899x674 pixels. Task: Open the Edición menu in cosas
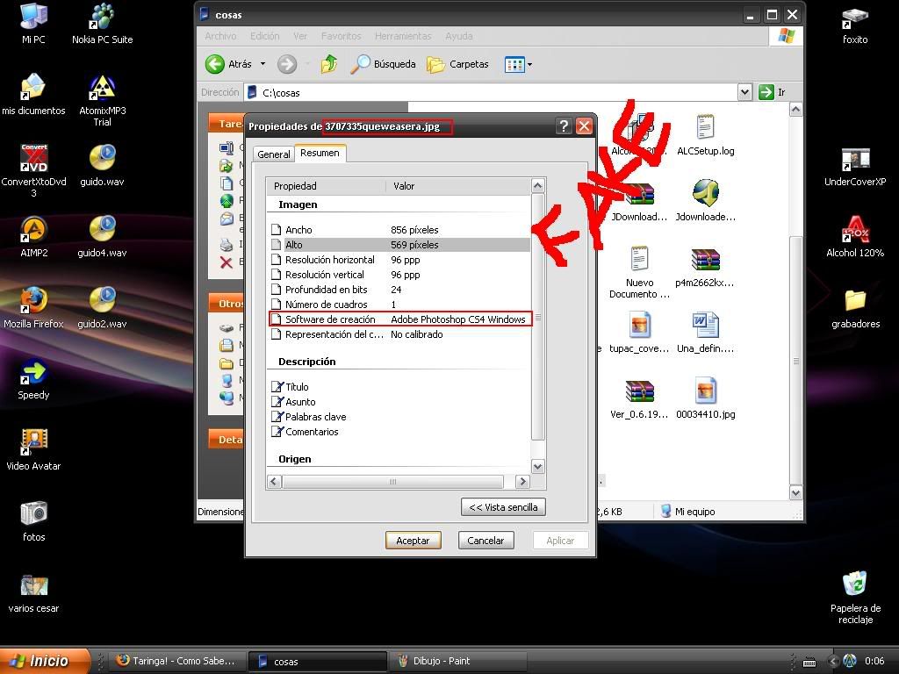pos(265,36)
